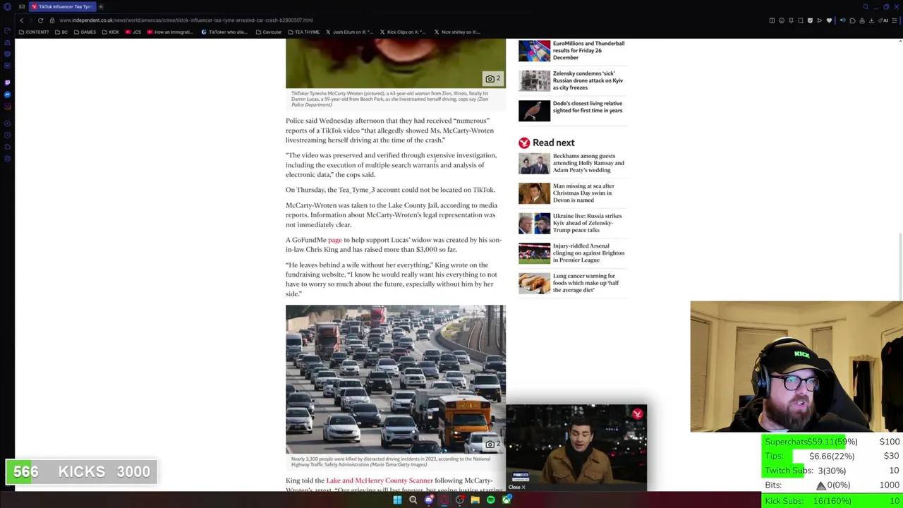
Task: Open the JCS bookmark
Action: pos(133,32)
